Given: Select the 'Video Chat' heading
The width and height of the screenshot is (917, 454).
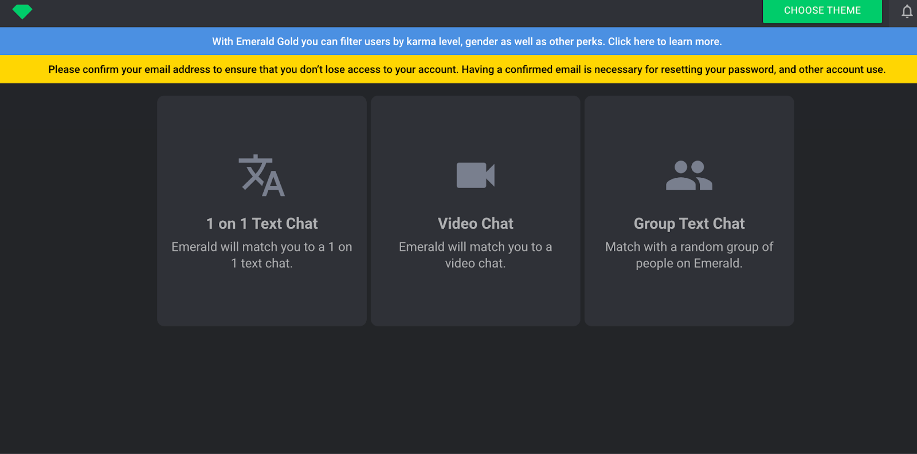Looking at the screenshot, I should [x=475, y=224].
